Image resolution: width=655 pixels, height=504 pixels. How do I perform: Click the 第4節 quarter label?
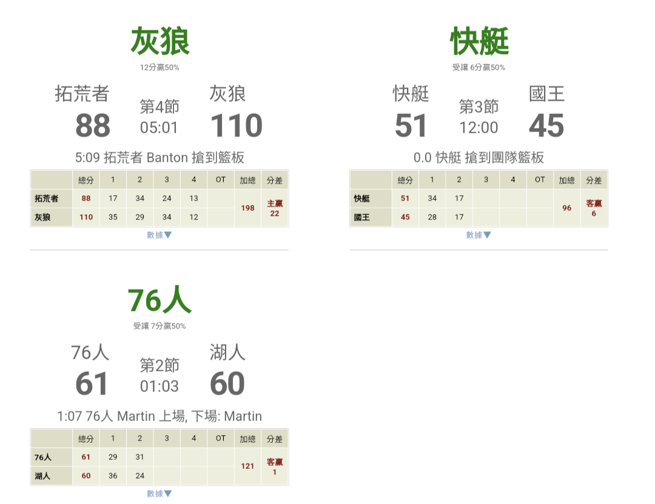(159, 107)
